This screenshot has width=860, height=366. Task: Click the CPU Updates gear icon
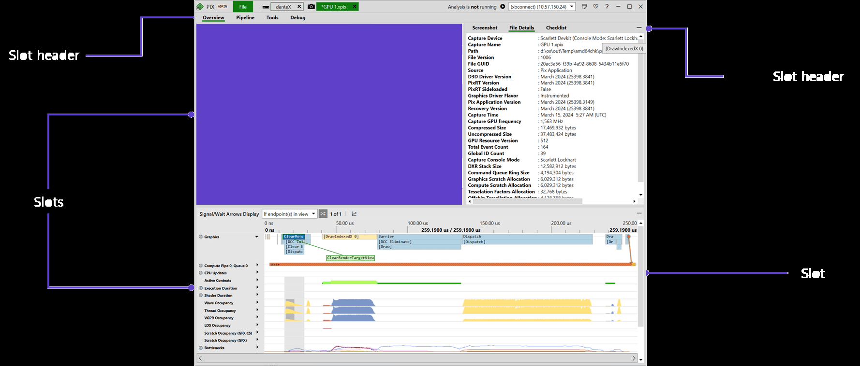tap(201, 273)
